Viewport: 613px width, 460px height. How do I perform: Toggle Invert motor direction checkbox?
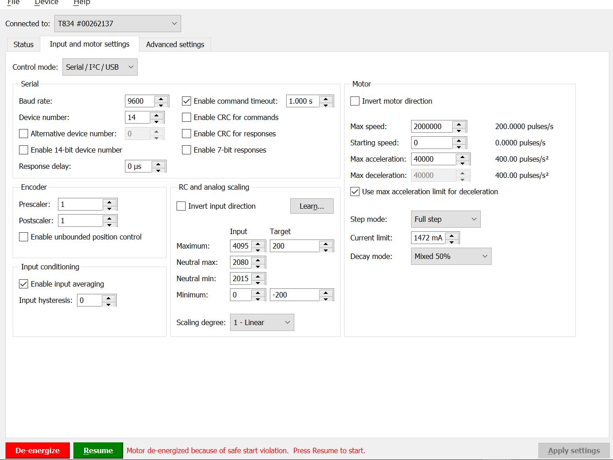pyautogui.click(x=355, y=101)
